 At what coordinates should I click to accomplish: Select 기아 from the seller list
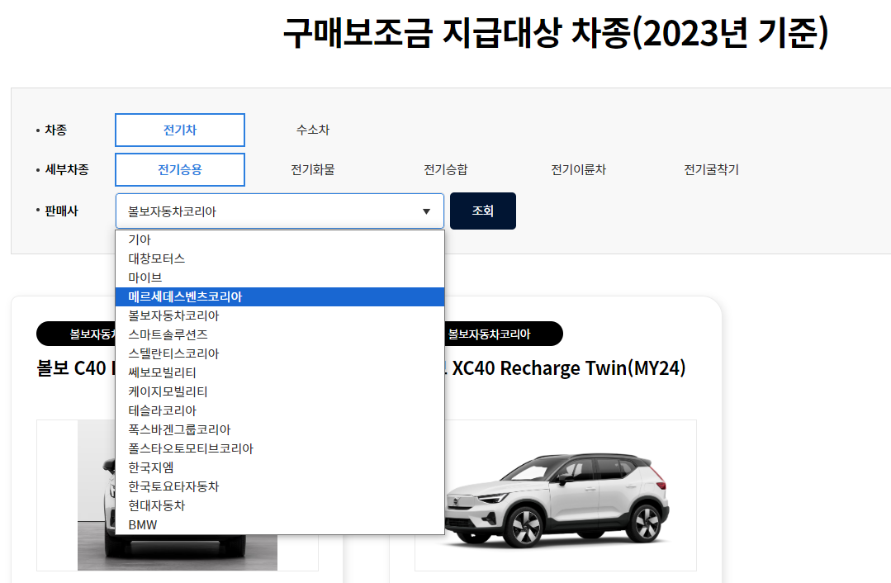[x=280, y=239]
